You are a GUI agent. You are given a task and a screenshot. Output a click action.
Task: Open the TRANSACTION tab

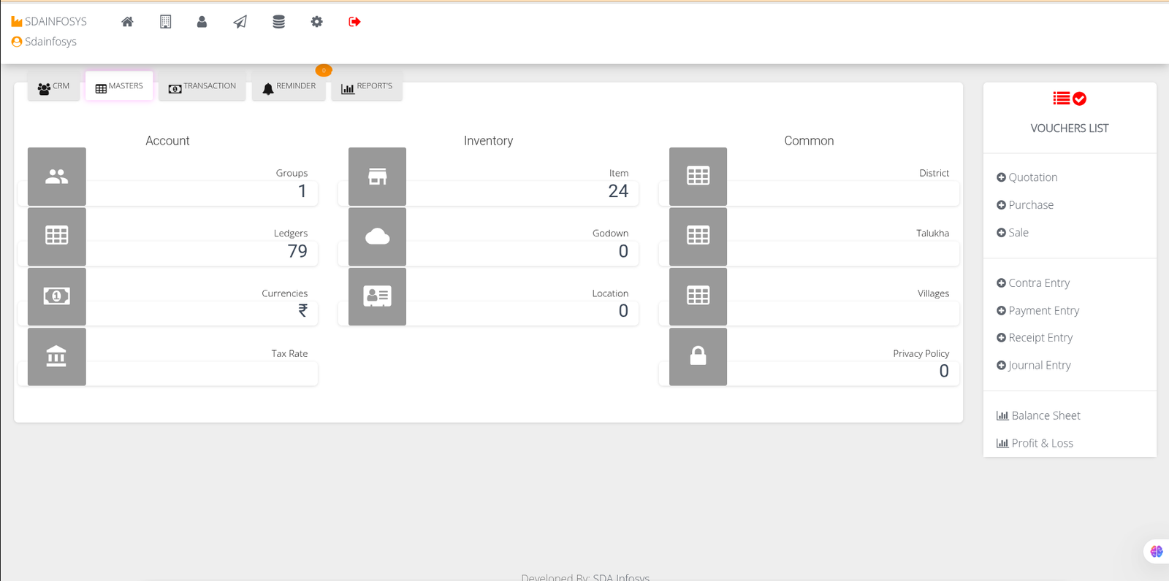pyautogui.click(x=202, y=87)
